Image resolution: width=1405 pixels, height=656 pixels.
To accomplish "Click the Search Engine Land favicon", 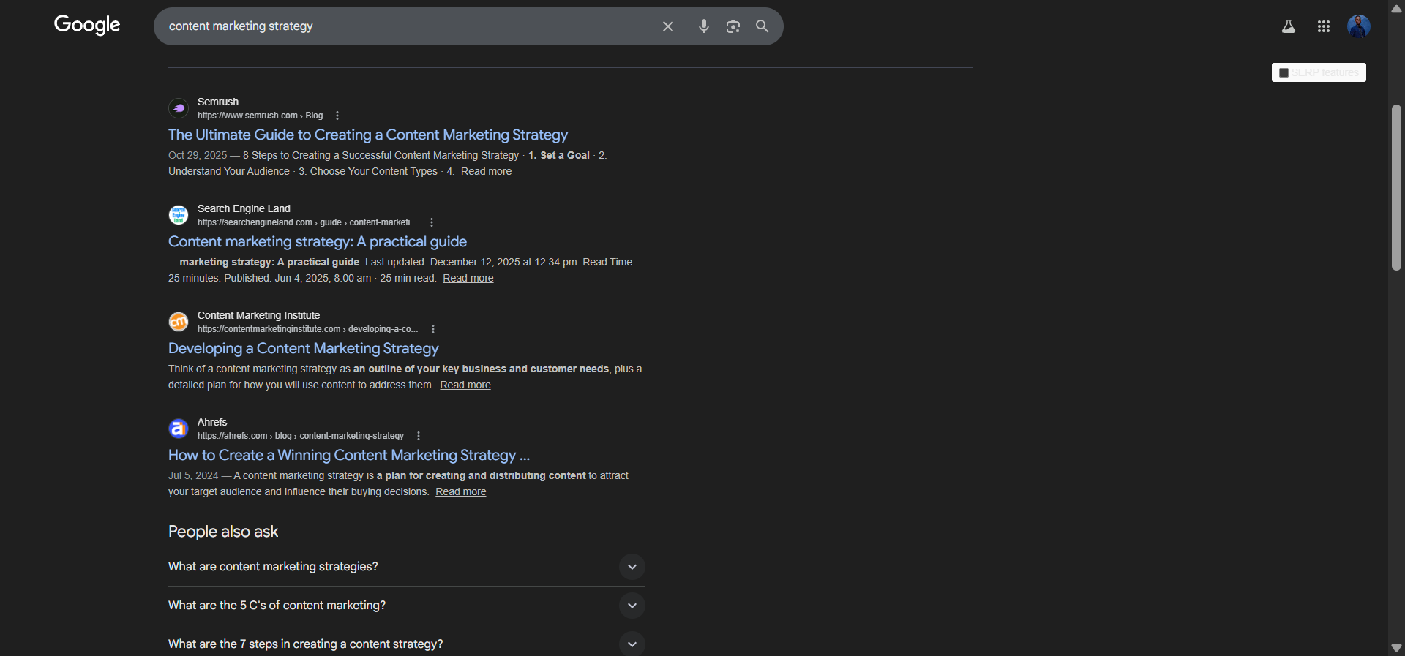I will click(179, 215).
